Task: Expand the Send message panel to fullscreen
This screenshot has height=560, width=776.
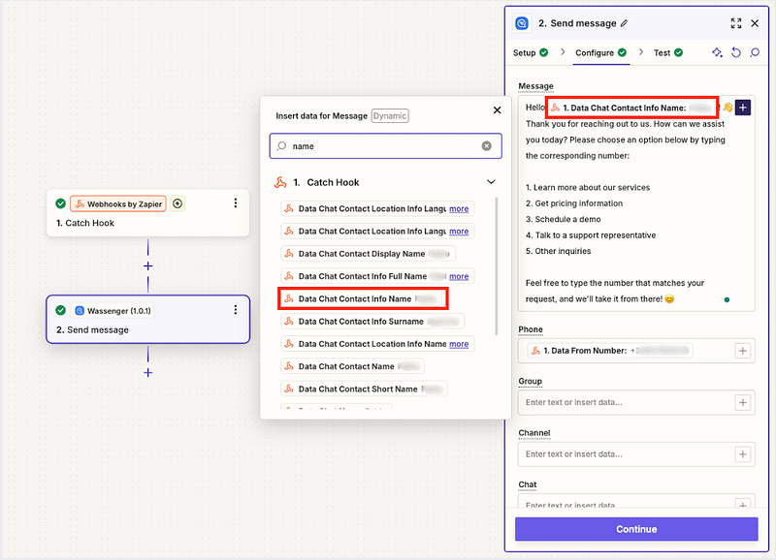Action: pos(735,23)
